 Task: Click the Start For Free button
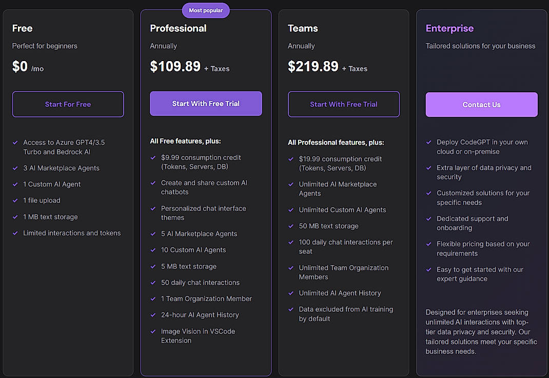pos(68,104)
